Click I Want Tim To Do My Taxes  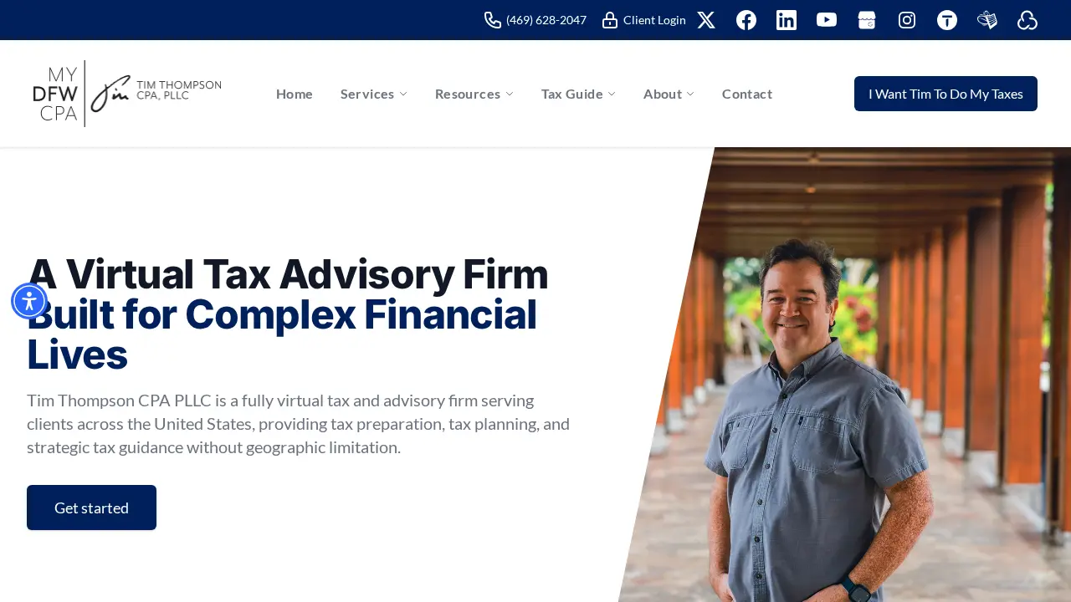pos(945,94)
